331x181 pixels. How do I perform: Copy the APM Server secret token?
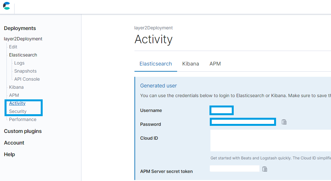click(x=265, y=169)
